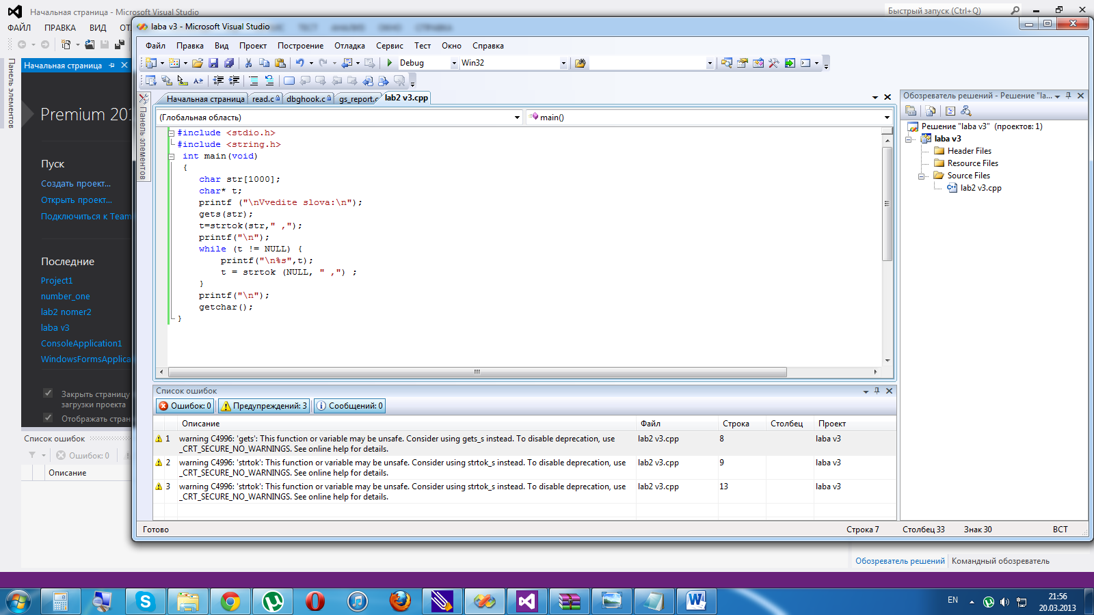1094x615 pixels.
Task: Toggle the 'Сообщений: 0' filter button
Action: [349, 406]
